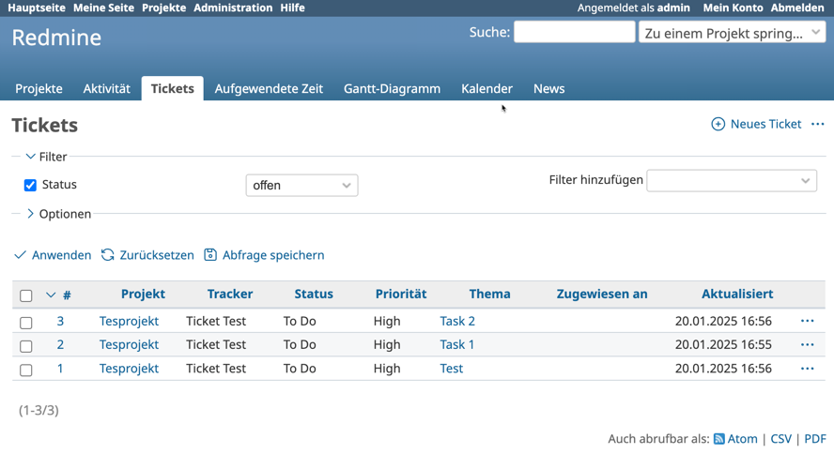Open the status operator dropdown showing offen
Image resolution: width=834 pixels, height=469 pixels.
301,186
